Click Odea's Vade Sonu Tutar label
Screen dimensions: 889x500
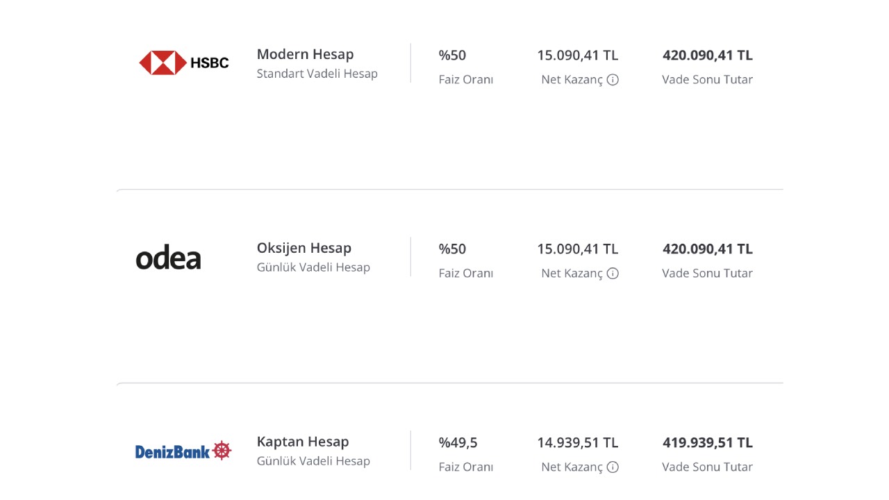pyautogui.click(x=707, y=274)
